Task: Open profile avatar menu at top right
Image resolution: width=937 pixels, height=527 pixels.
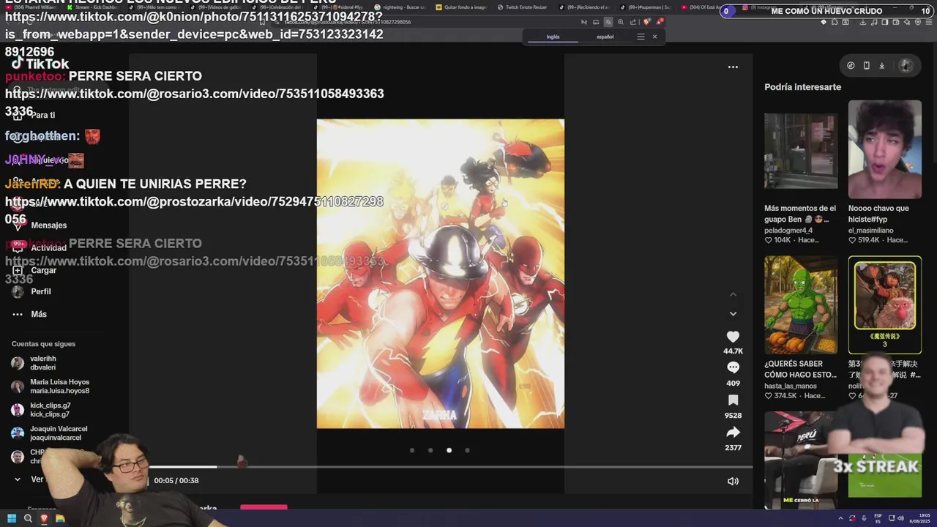Action: 906,65
